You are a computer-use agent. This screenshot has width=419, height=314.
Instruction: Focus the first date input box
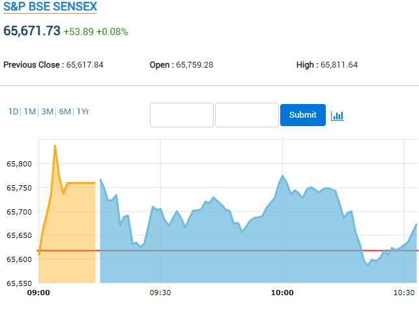(x=182, y=115)
